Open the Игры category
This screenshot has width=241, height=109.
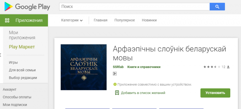click(x=13, y=63)
